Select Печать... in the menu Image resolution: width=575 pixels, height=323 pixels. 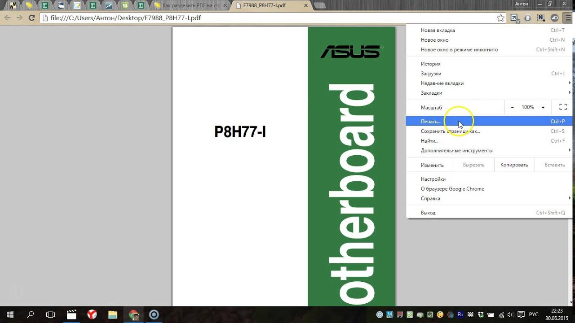click(x=489, y=121)
